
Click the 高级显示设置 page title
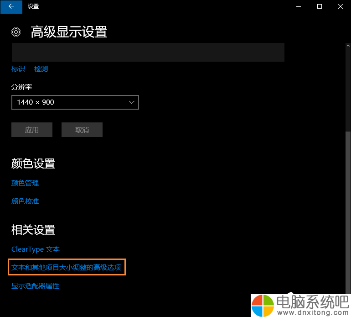tap(69, 32)
